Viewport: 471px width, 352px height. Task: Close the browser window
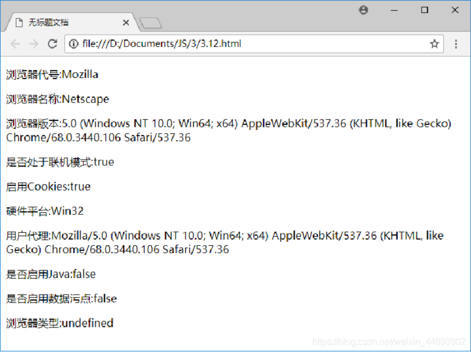[x=455, y=10]
